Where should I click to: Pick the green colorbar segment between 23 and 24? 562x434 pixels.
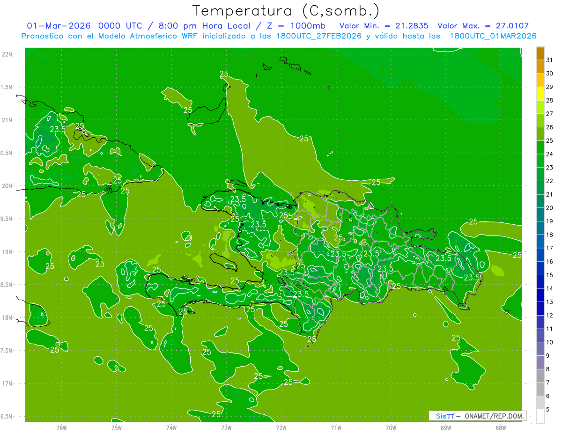coord(540,161)
